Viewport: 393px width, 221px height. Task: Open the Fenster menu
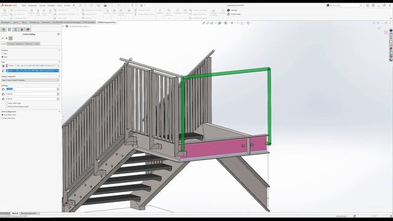[x=68, y=6]
